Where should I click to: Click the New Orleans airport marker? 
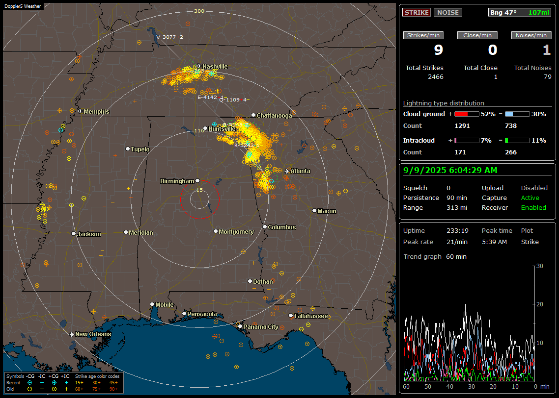pyautogui.click(x=72, y=334)
